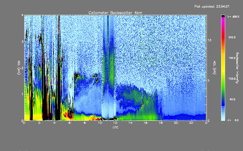The height and width of the screenshot is (151, 243).
Task: Select the "6:" UTC time tick
Action: 70,123
